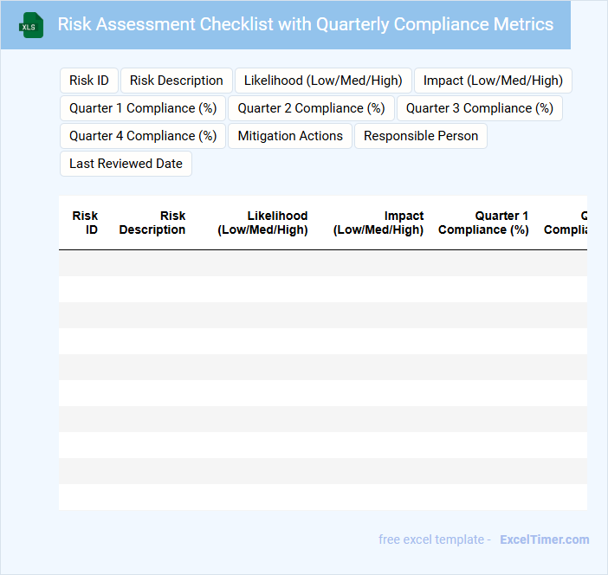The image size is (608, 575).
Task: Click the green XLS file icon
Action: (31, 25)
